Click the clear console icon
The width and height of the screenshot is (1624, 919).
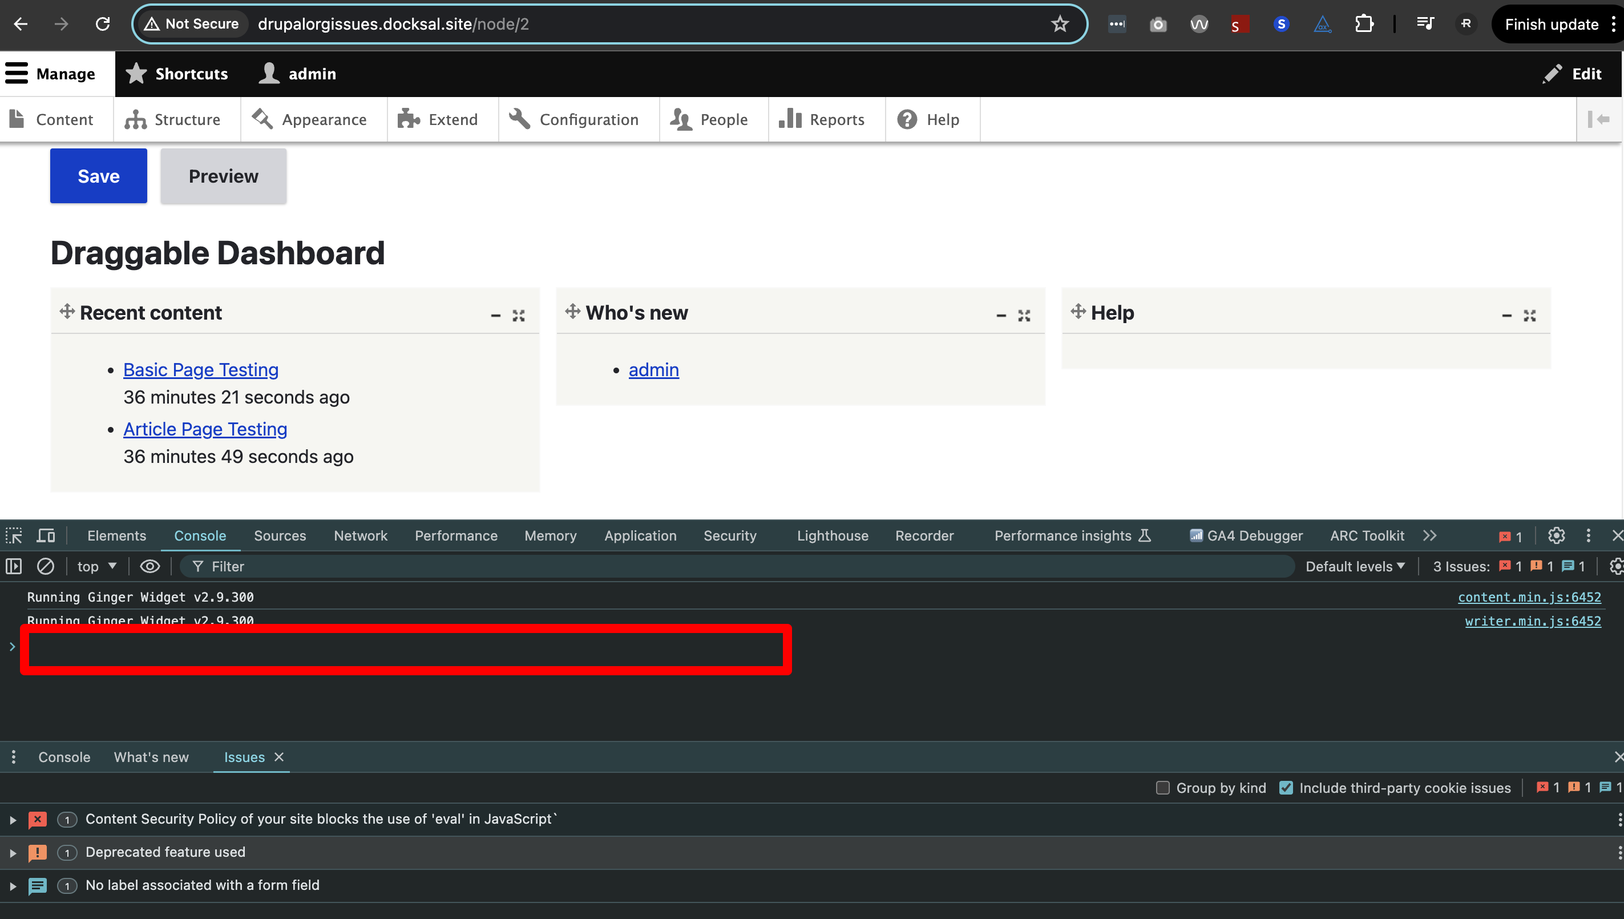(x=46, y=566)
